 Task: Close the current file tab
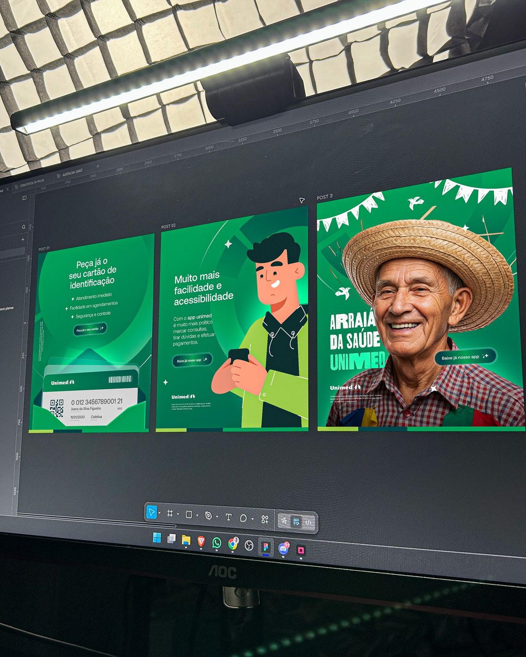pyautogui.click(x=7, y=189)
